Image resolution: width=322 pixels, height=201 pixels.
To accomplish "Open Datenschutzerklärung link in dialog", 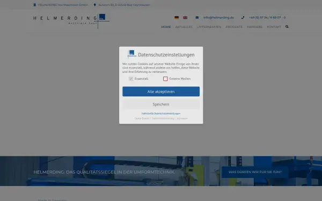I will pos(163,118).
